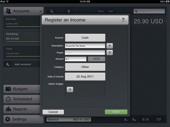Click the register income dollar-plus icon
This screenshot has width=170, height=127.
[x=134, y=119]
